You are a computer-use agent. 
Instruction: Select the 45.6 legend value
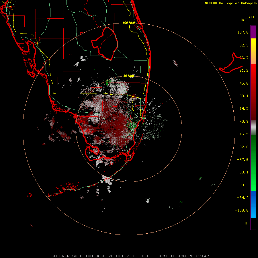click(244, 83)
